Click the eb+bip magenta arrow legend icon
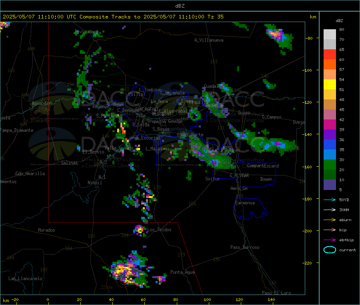 click(x=330, y=240)
